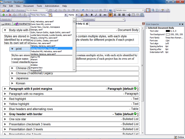Image resolution: width=185 pixels, height=139 pixels.
Task: Collapse Selected: Document Body in Style Inspector
Action: coord(147,28)
